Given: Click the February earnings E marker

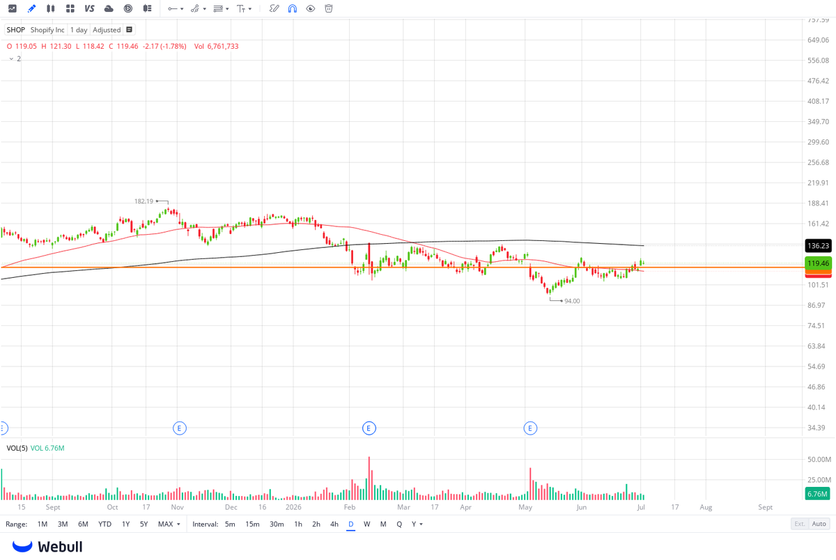Looking at the screenshot, I should pos(369,428).
